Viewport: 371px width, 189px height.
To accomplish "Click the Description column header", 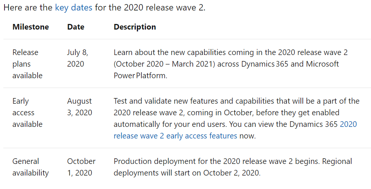I will (x=135, y=27).
